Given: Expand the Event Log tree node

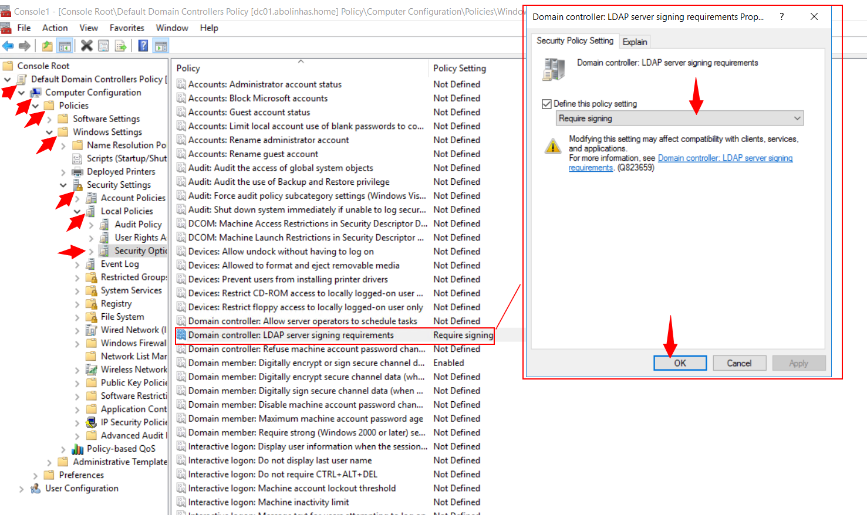Looking at the screenshot, I should (77, 263).
